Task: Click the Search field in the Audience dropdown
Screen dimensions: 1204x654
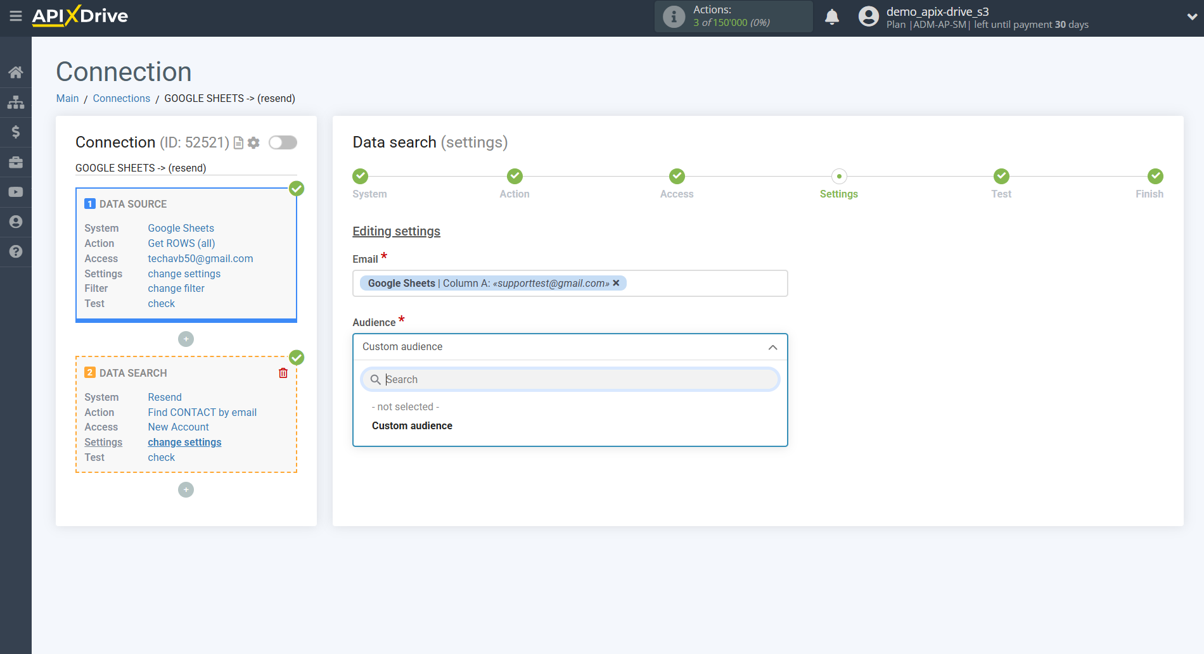Action: 570,379
